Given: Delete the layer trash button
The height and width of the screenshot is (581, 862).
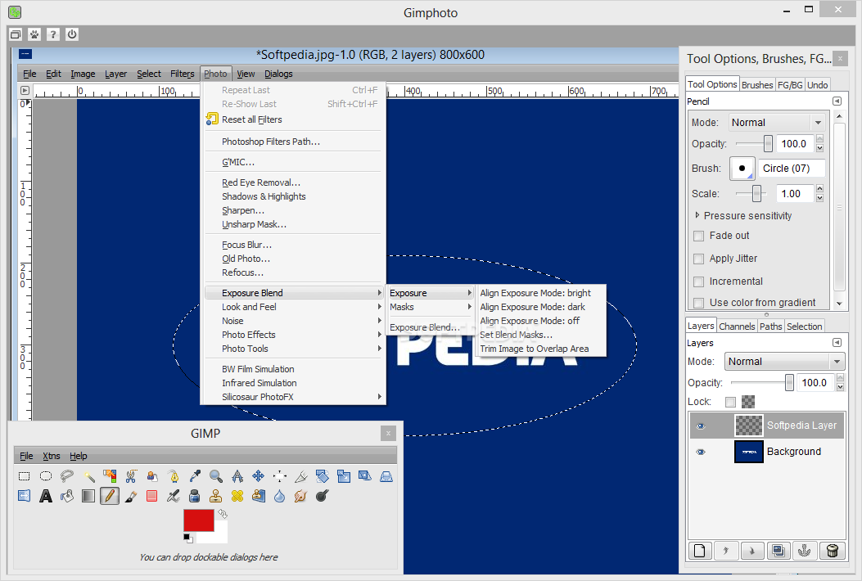Looking at the screenshot, I should click(832, 550).
